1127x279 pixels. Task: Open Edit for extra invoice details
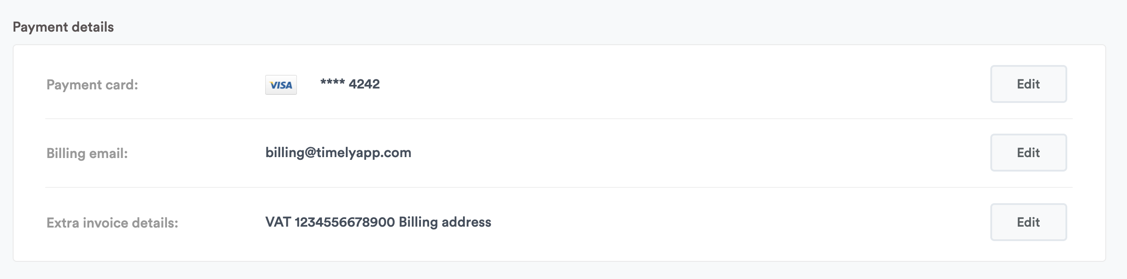coord(1028,222)
